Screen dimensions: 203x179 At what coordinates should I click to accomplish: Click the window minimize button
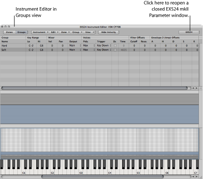click(x=5, y=27)
